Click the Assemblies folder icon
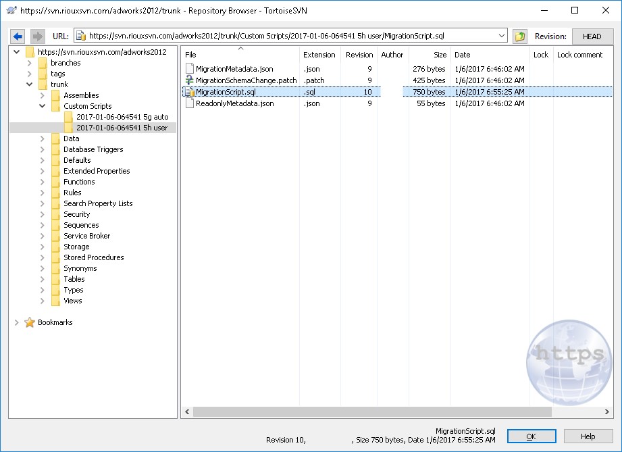Viewport: 622px width, 452px height. 55,95
